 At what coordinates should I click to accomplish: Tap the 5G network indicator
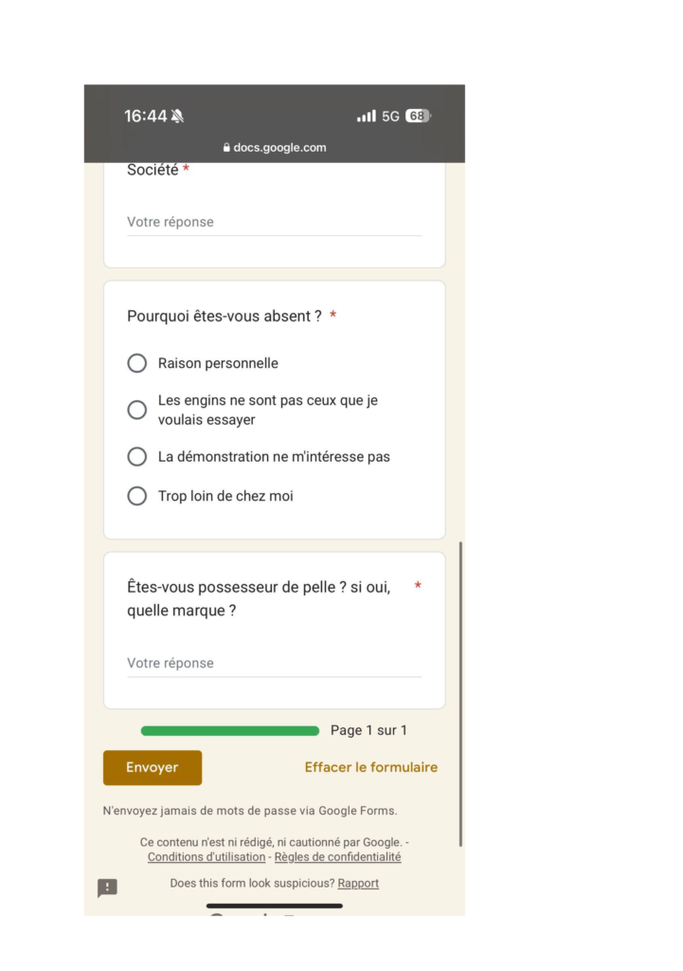tap(390, 117)
